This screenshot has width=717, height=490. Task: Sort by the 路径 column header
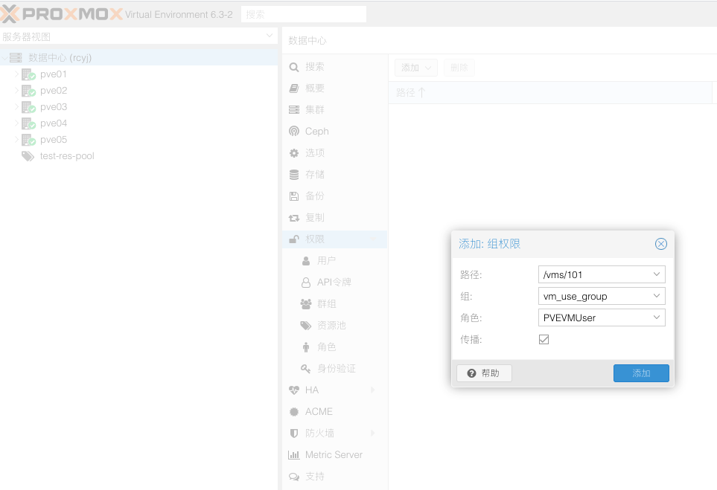click(x=550, y=93)
